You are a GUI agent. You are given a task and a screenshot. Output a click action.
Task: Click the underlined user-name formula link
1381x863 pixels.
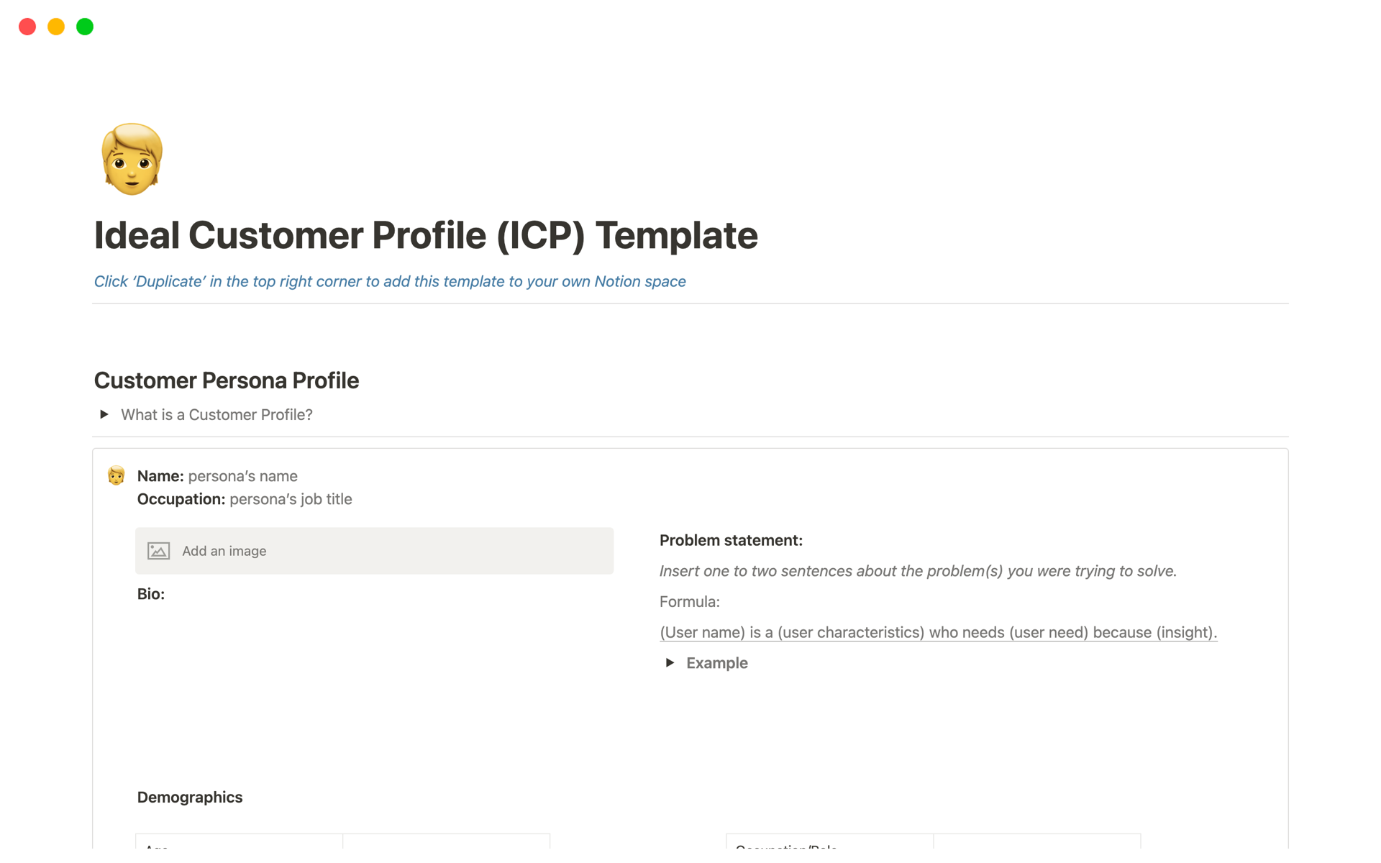tap(938, 633)
